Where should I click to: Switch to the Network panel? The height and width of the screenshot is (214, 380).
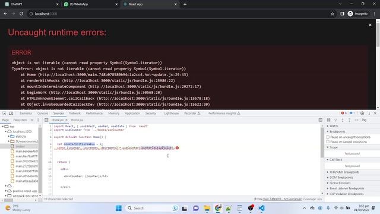coord(75,114)
